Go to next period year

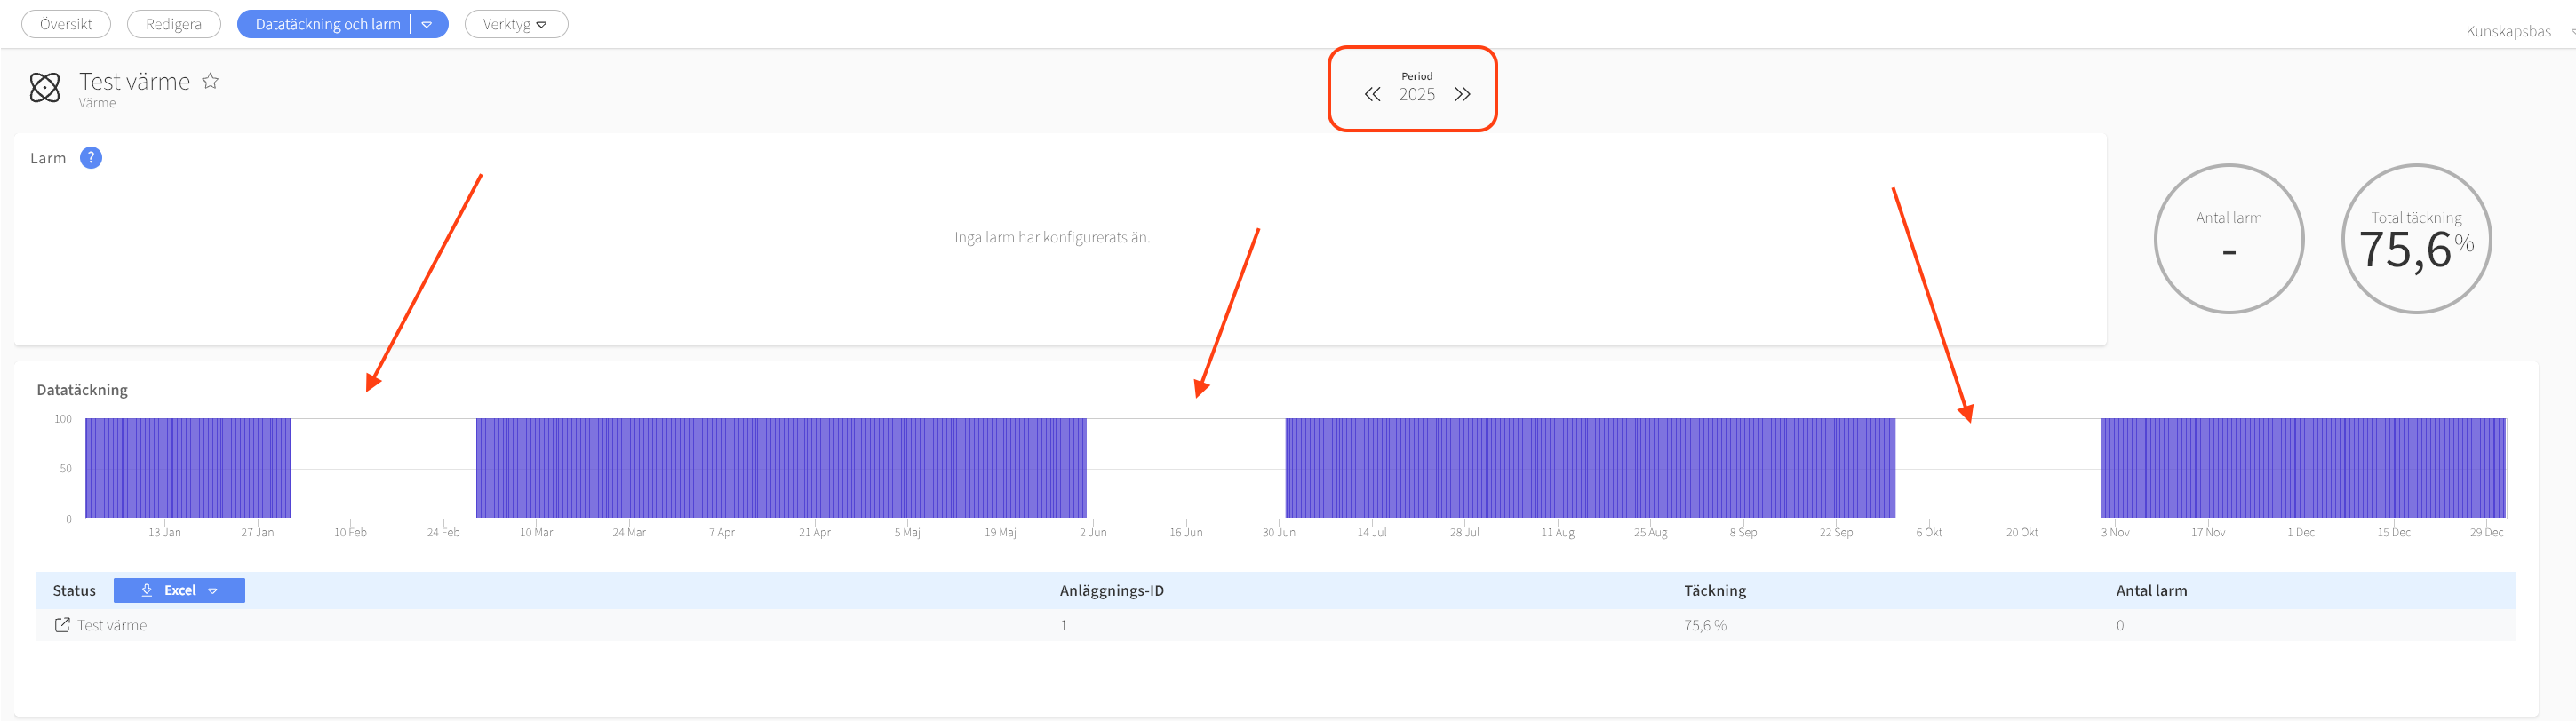(1462, 95)
